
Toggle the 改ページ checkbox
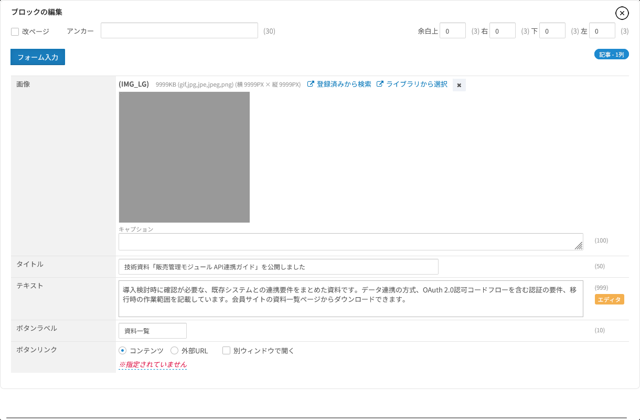pos(15,31)
